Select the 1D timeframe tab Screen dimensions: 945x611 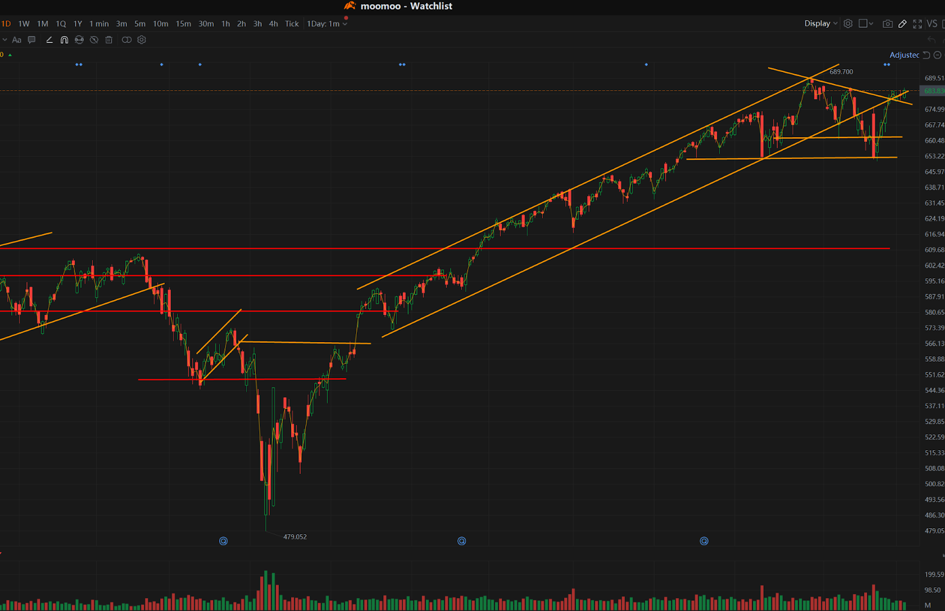point(6,24)
